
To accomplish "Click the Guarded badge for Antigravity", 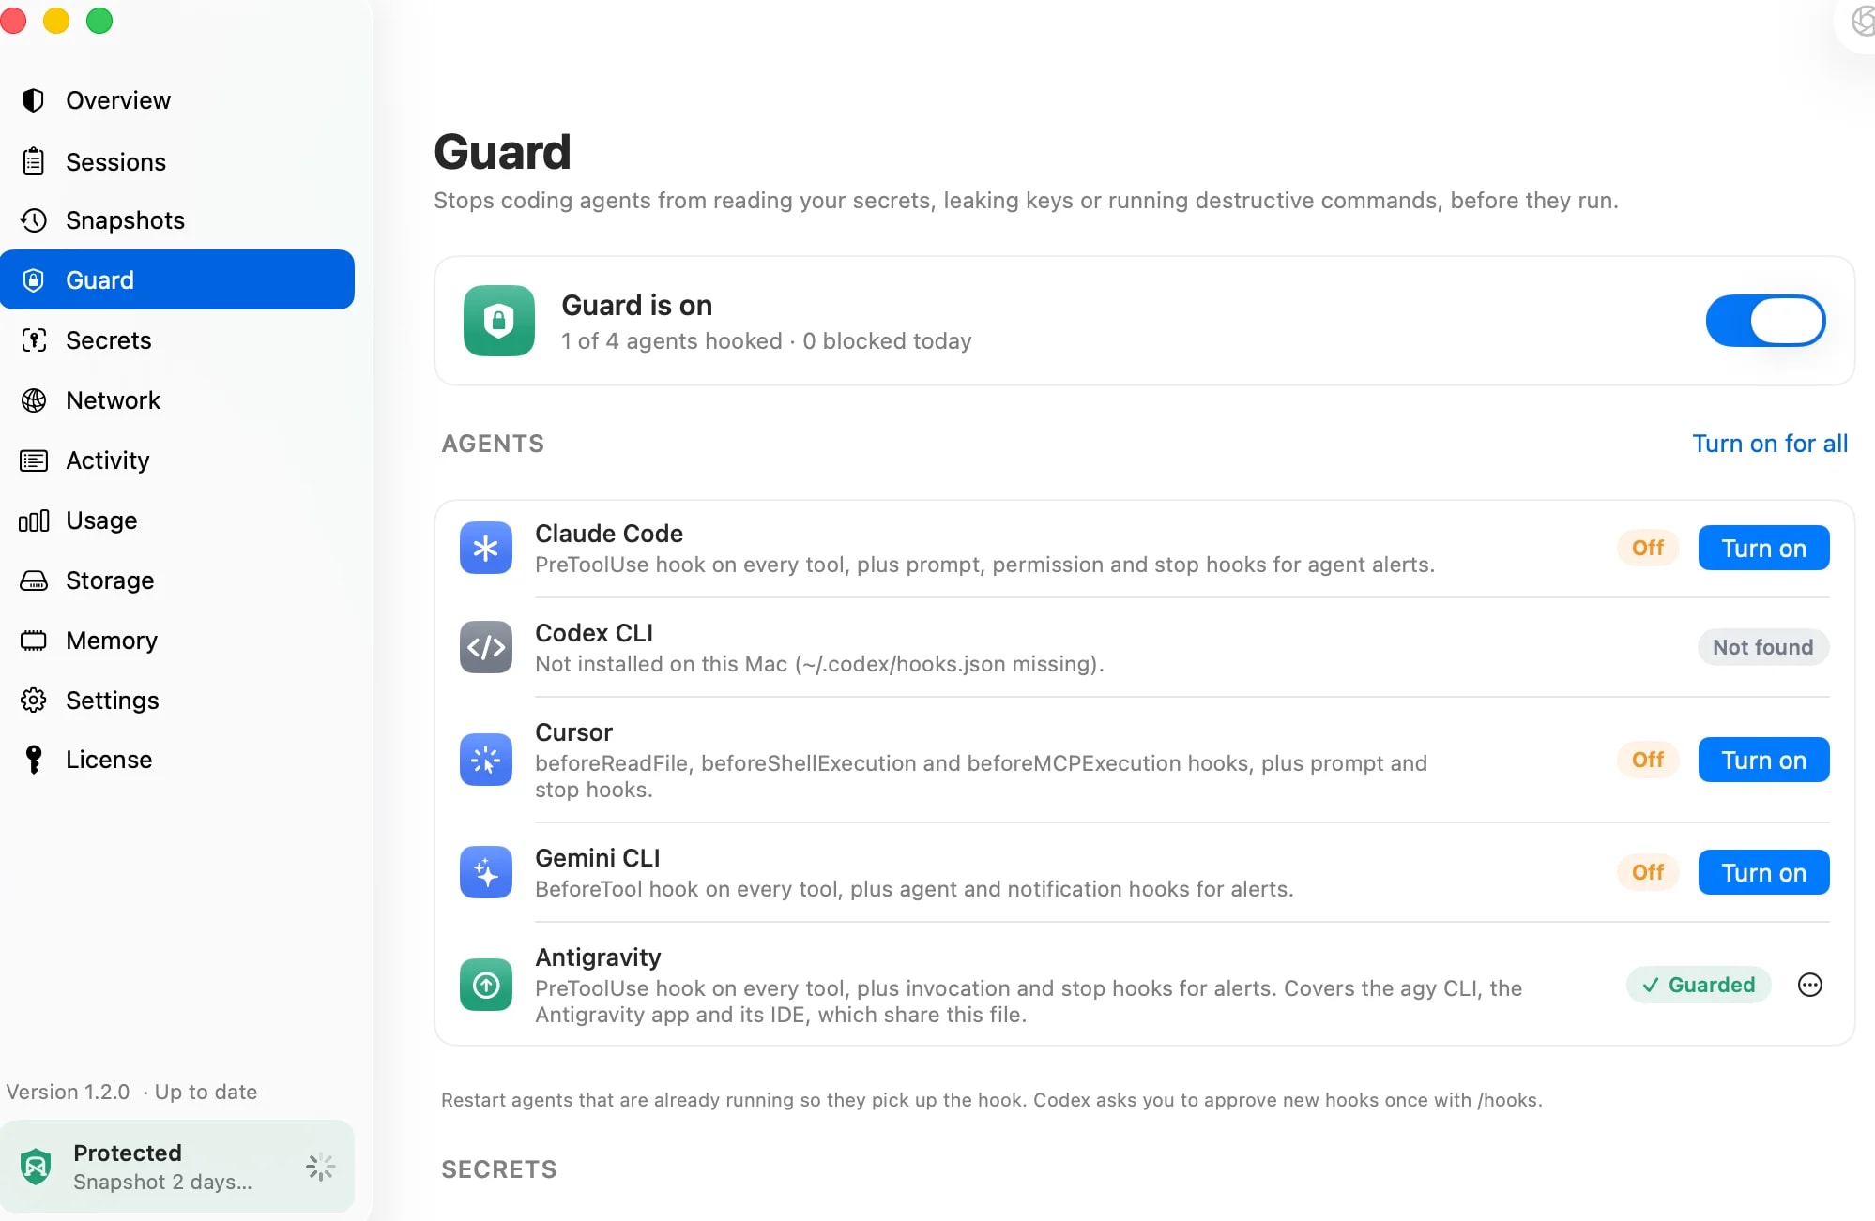I will [x=1699, y=985].
